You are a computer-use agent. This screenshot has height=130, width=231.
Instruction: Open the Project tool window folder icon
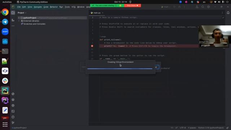[x=13, y=13]
